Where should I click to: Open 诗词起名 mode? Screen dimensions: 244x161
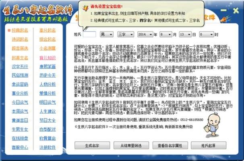coord(20,39)
